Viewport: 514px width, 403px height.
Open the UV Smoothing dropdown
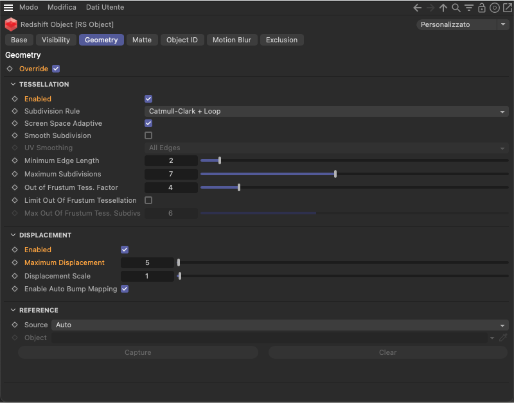click(326, 148)
